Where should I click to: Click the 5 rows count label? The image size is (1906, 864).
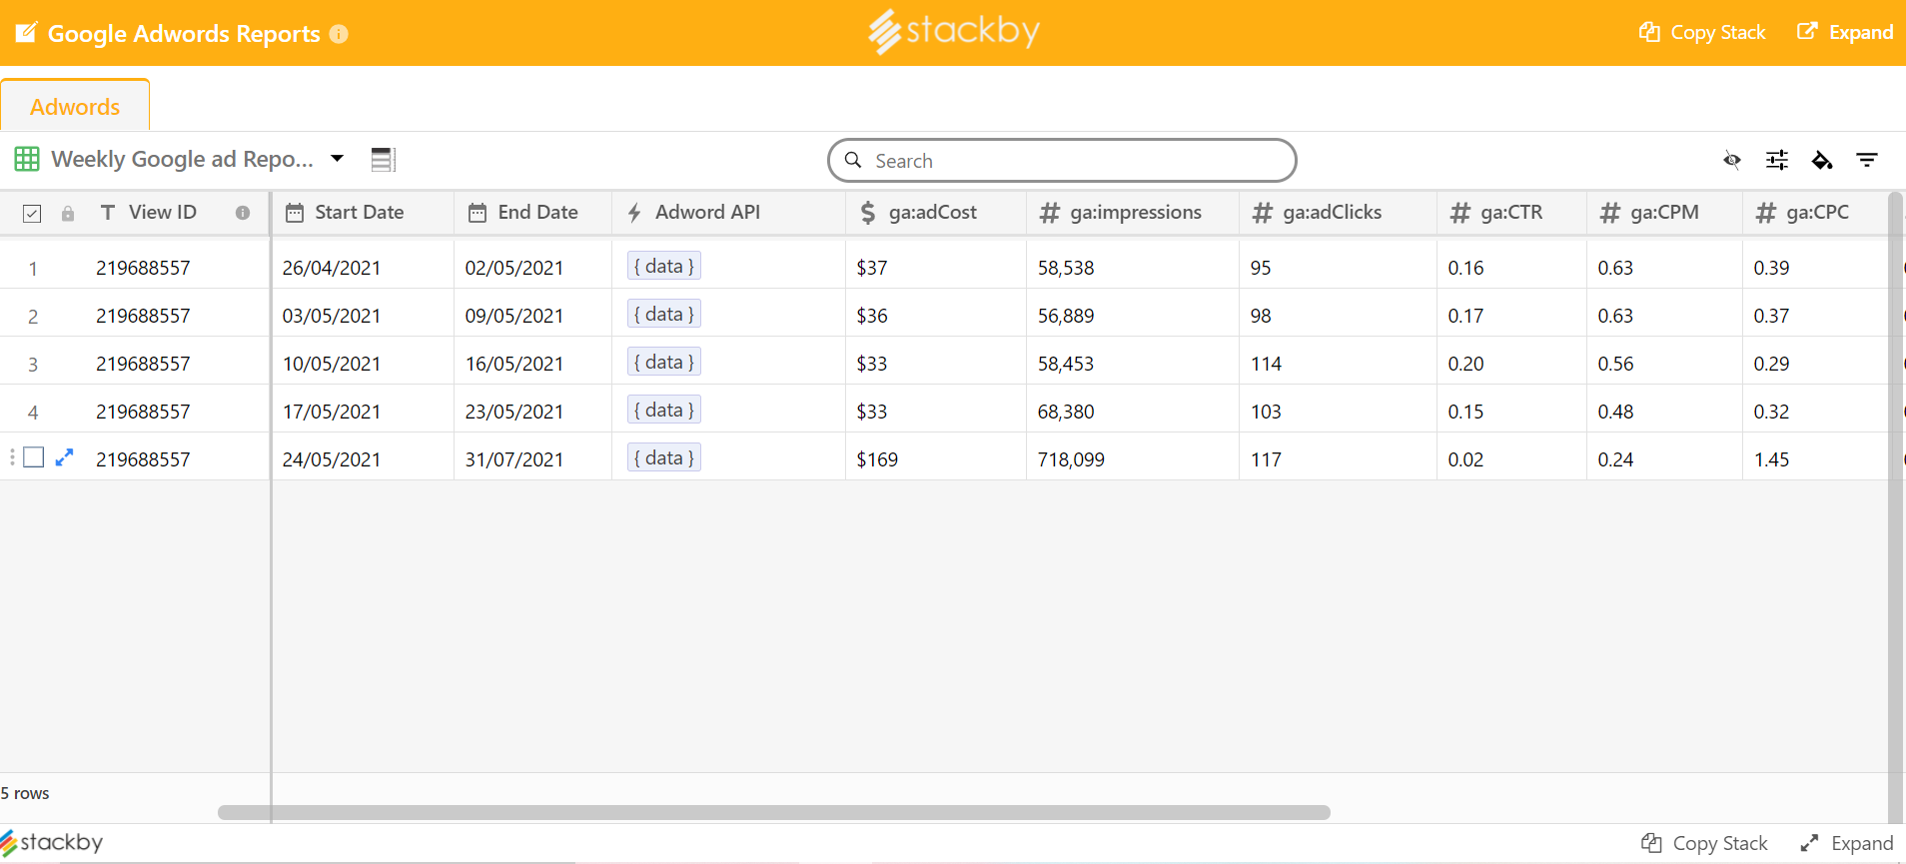(25, 793)
